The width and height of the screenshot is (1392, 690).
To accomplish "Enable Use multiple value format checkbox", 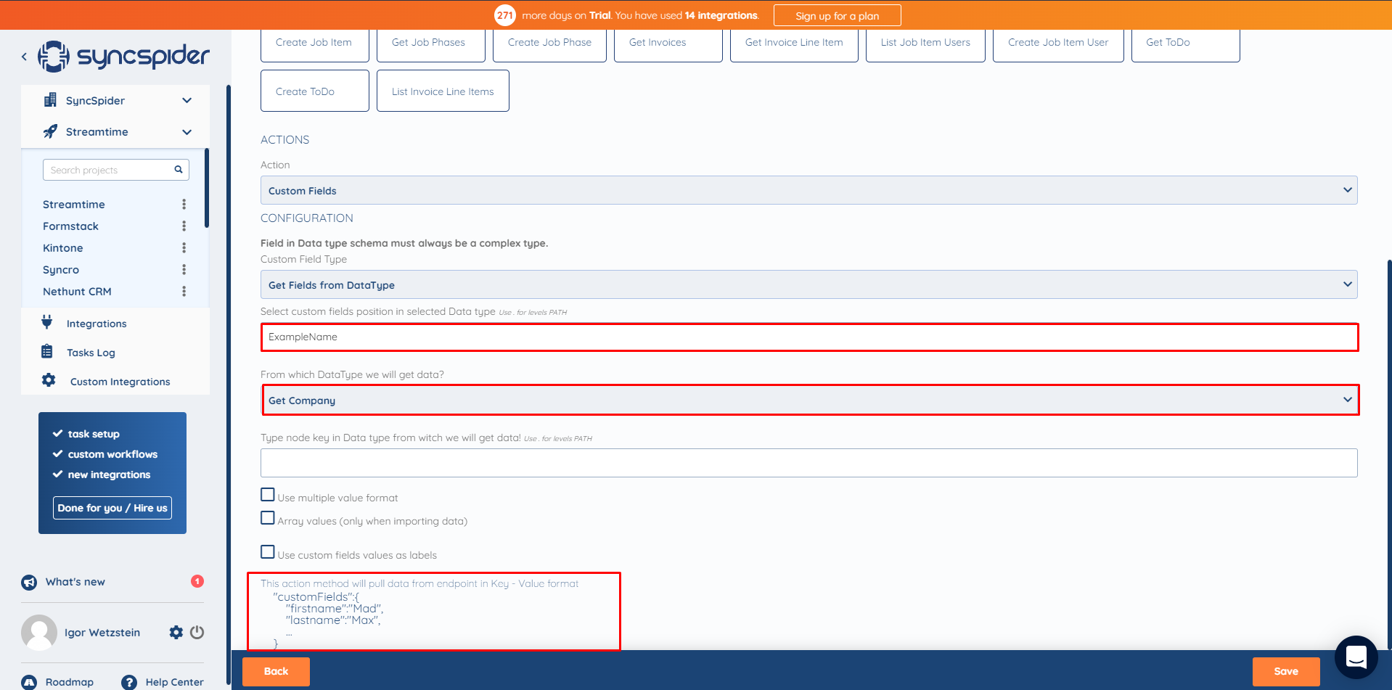I will click(x=268, y=495).
